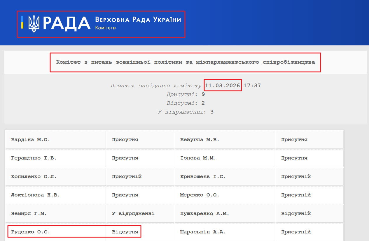Screen dimensions: 369x241
Task: Select the name Копиленко О.Л.
Action: click(x=34, y=177)
